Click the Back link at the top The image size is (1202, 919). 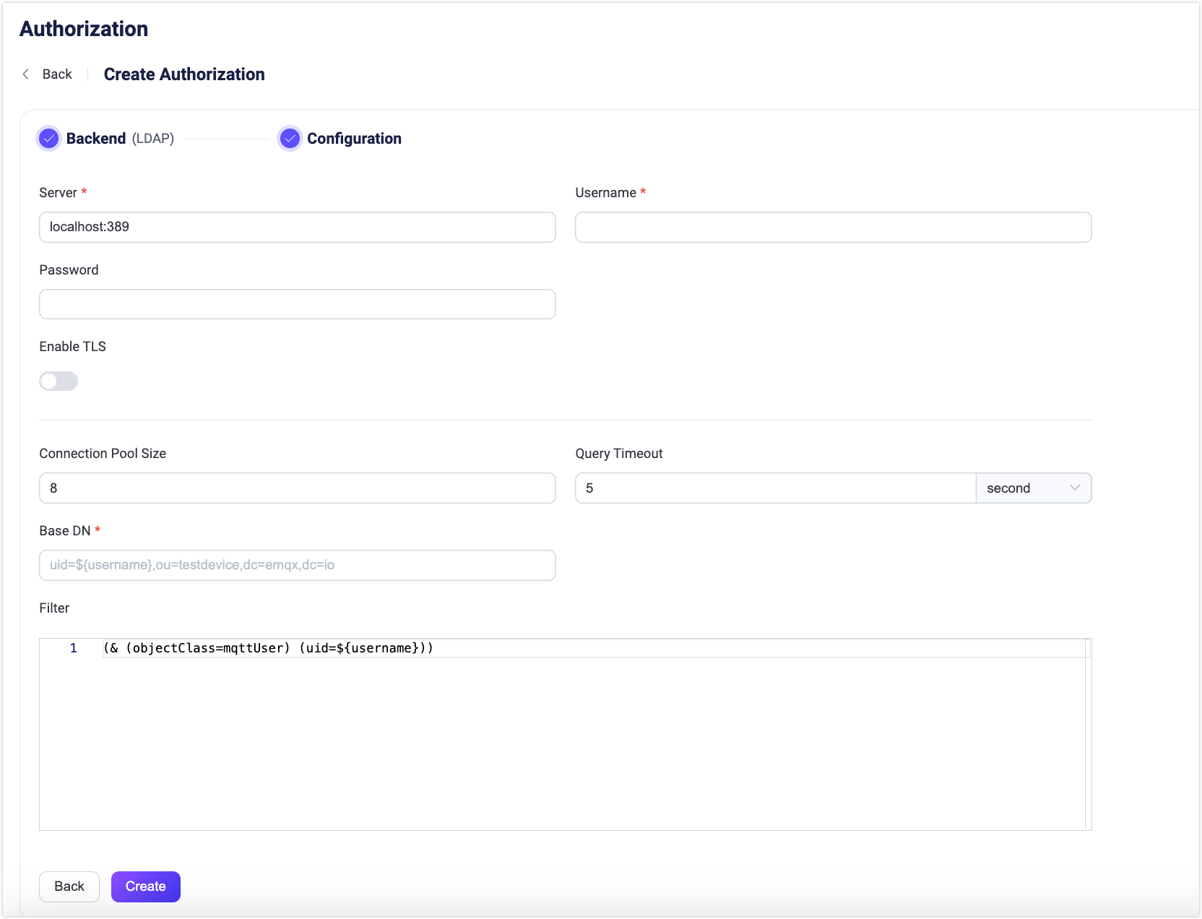point(57,74)
